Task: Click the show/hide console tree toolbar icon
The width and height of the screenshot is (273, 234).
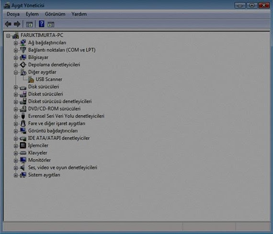Action: (x=29, y=24)
